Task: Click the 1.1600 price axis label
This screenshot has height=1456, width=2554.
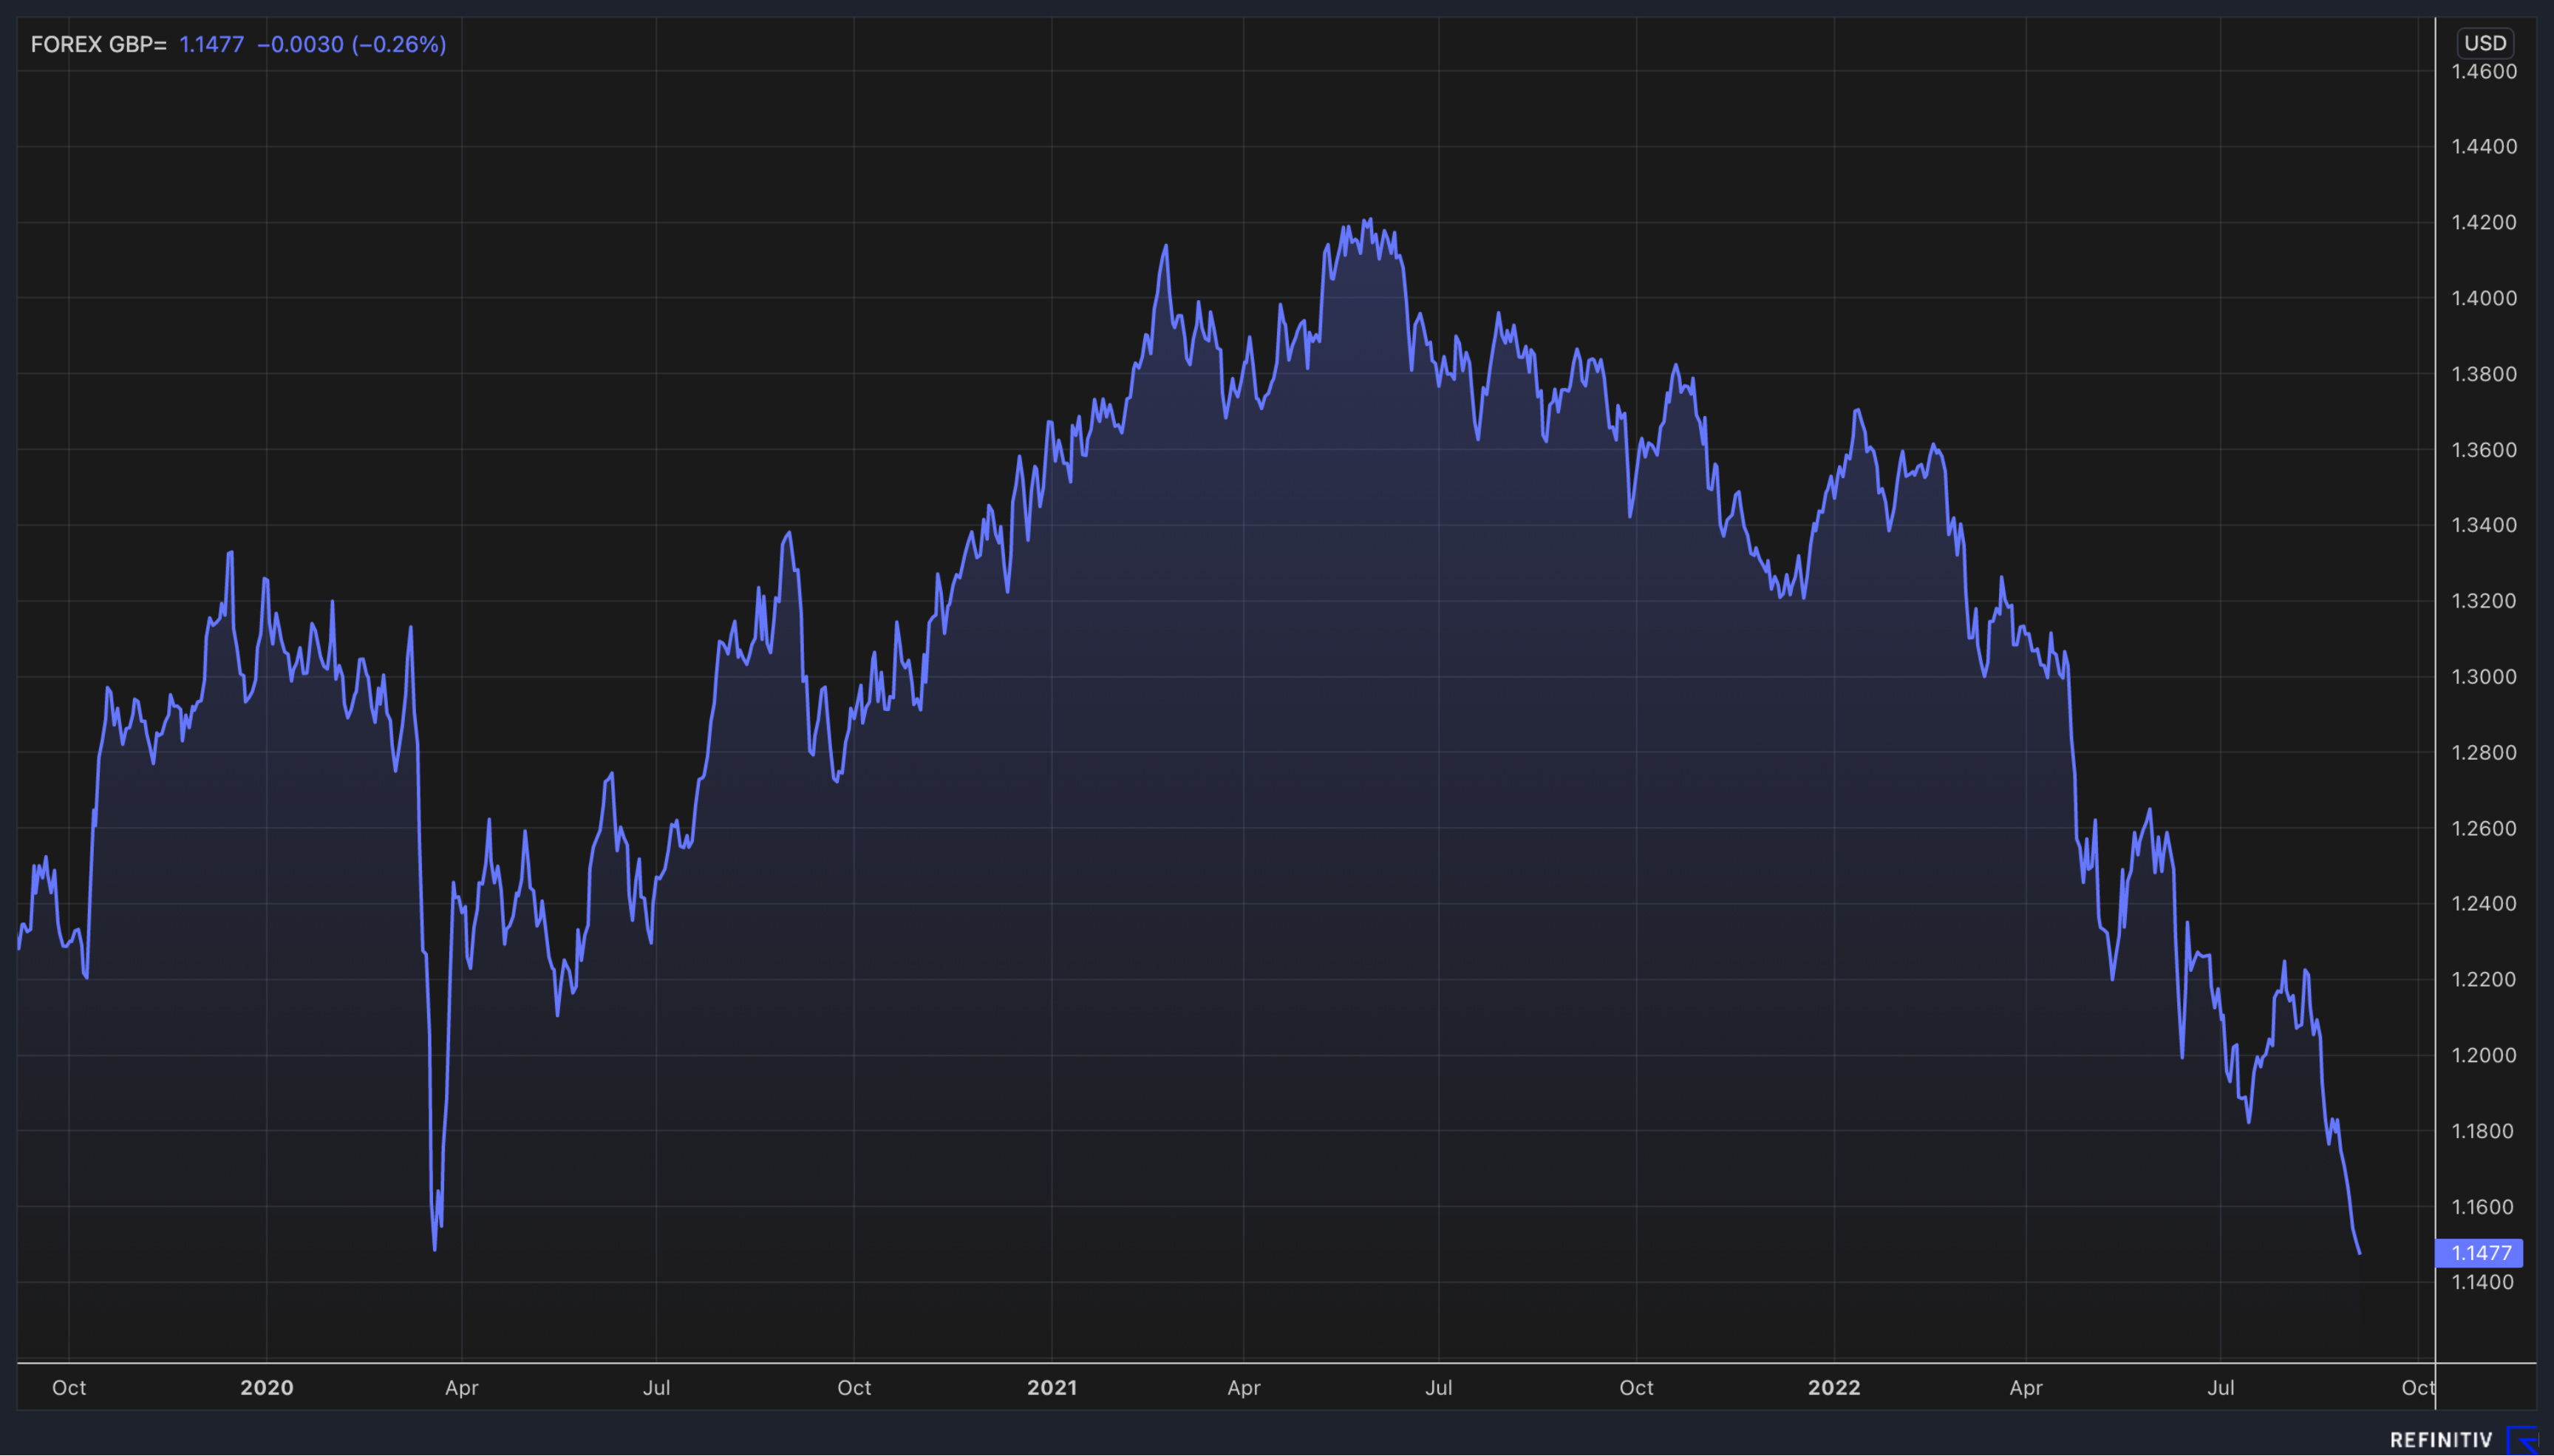Action: coord(2484,1207)
